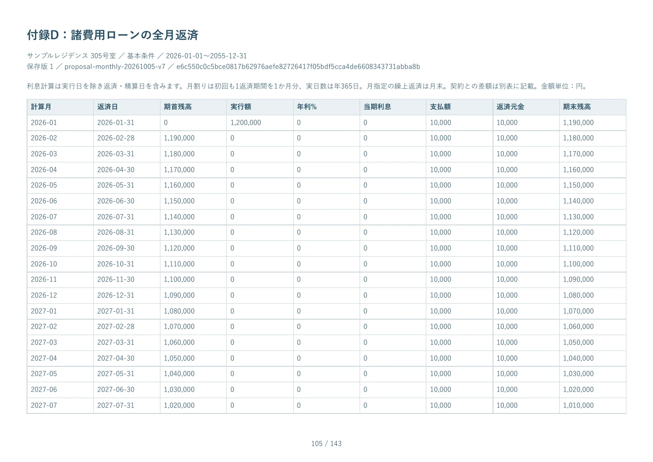Viewport: 653px width, 462px height.
Task: Click the page number 105 / 143
Action: pyautogui.click(x=326, y=444)
